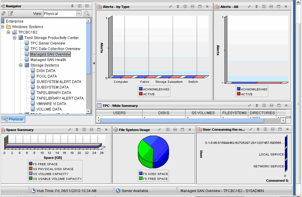Viewport: 302px width, 197px height.
Task: Click the Navigator update pending refresh icon
Action: click(3, 13)
